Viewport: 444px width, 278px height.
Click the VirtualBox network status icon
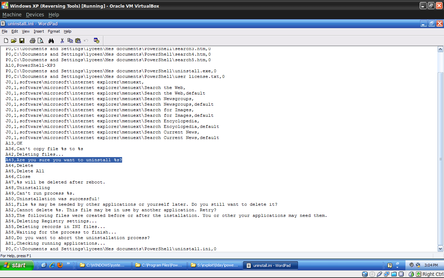pos(387,274)
